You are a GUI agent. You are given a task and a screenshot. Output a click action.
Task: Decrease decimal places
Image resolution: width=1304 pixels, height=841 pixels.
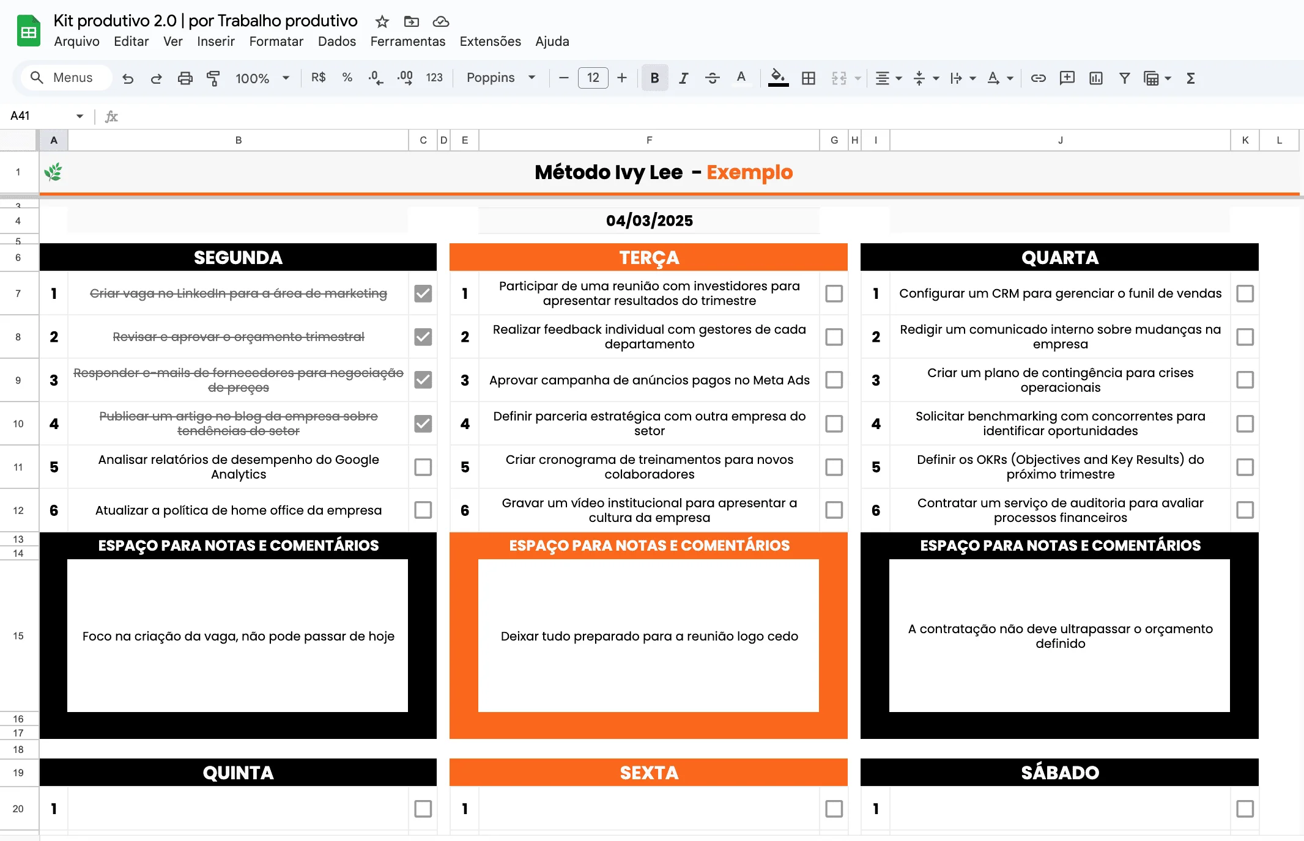point(376,78)
